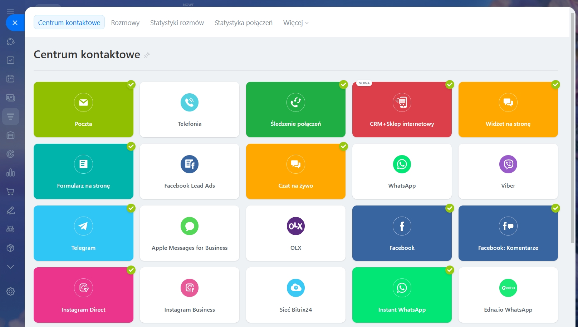Click checkmark on Facebook: Komentarze

coord(555,208)
